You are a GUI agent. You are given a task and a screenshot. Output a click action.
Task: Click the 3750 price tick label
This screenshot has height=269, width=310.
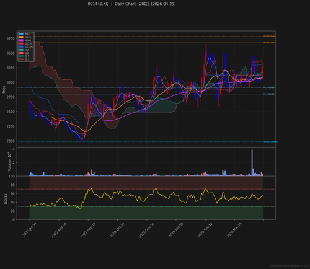tap(11, 38)
